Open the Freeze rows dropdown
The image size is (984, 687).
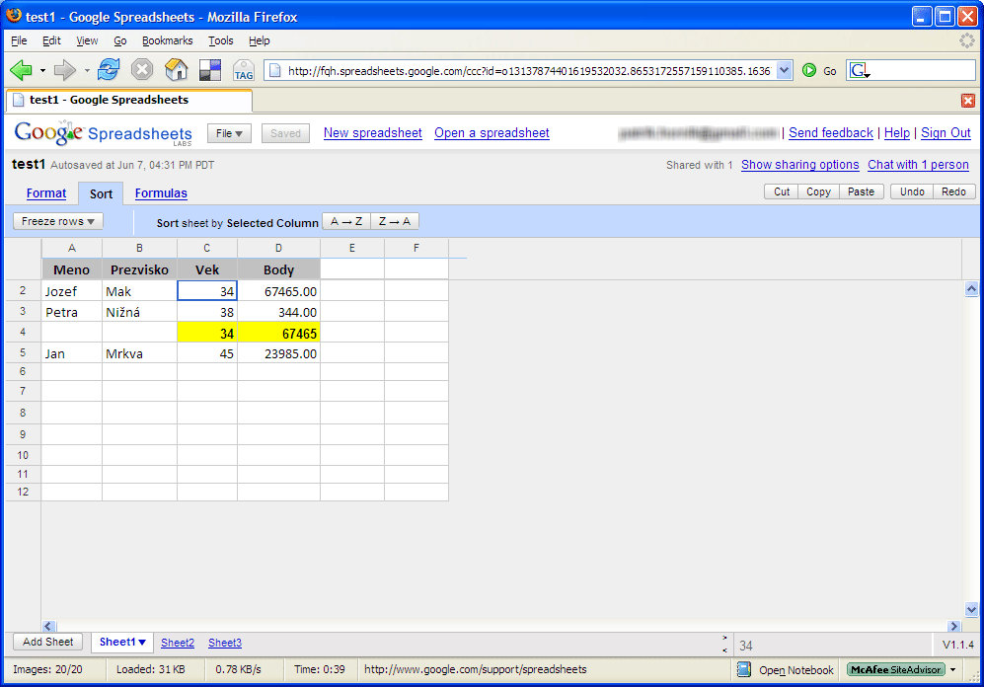point(57,221)
